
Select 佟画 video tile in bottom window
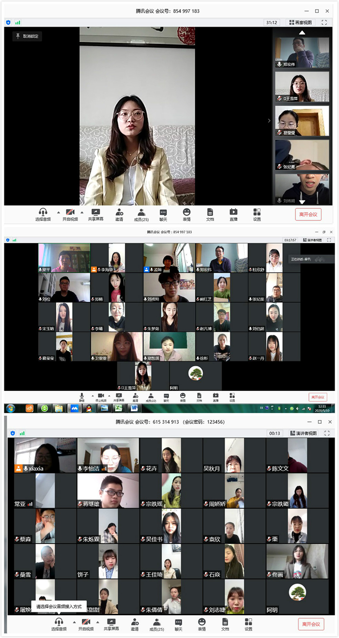coord(298,561)
